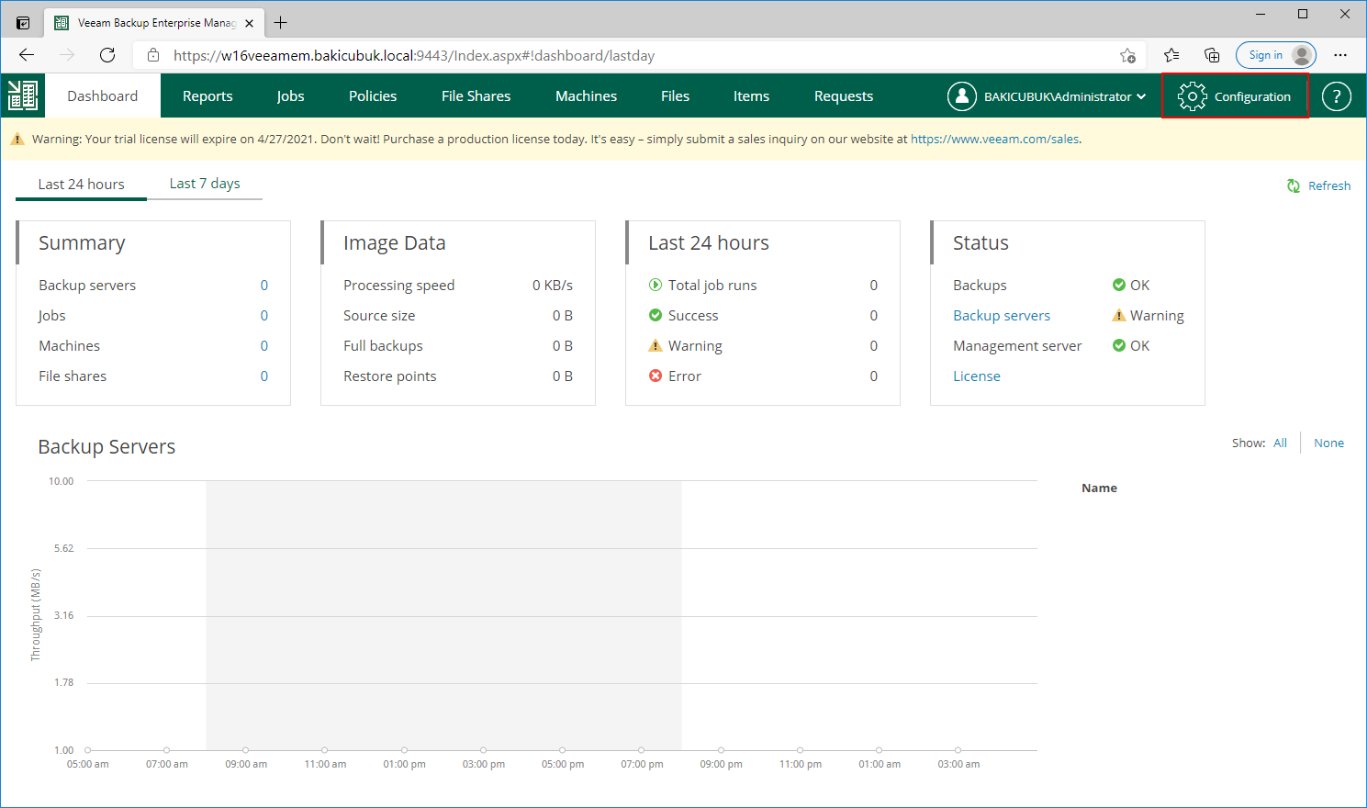Open the browser settings ellipsis menu
The image size is (1367, 808).
pyautogui.click(x=1340, y=55)
